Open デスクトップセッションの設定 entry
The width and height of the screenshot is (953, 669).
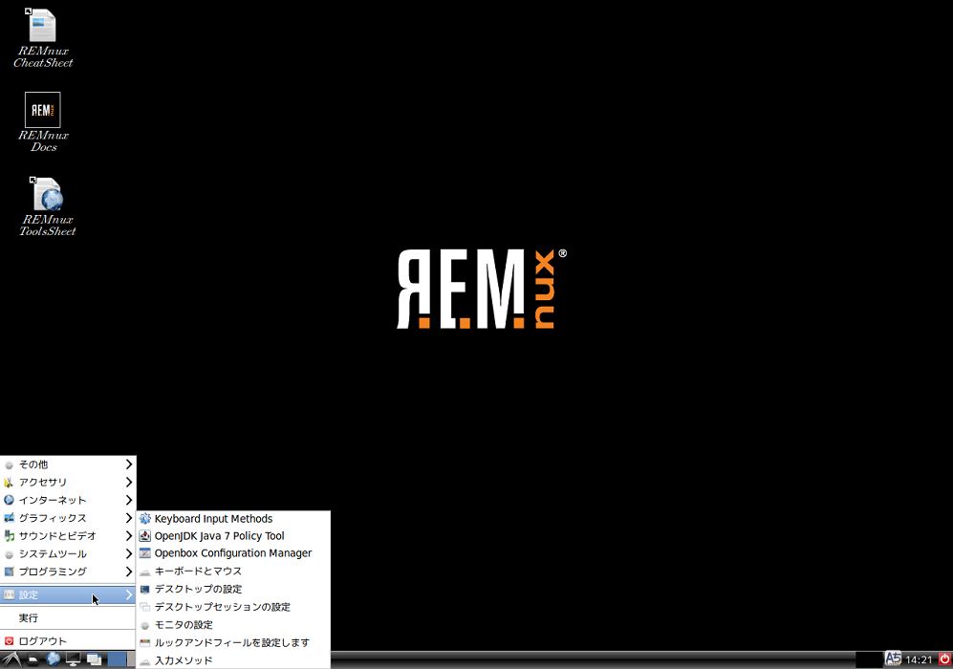click(x=233, y=607)
